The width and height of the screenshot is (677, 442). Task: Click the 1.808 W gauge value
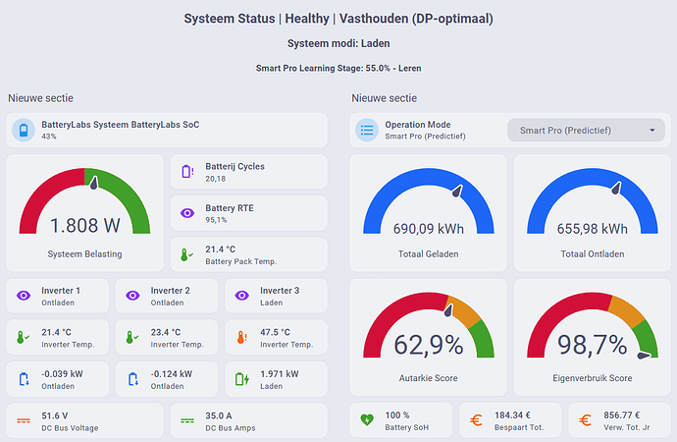tap(85, 226)
